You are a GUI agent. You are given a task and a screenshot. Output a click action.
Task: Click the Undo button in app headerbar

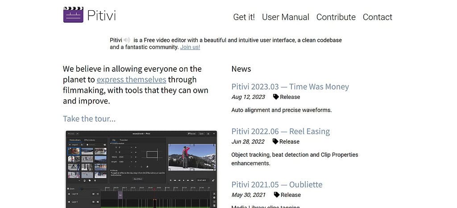71,134
